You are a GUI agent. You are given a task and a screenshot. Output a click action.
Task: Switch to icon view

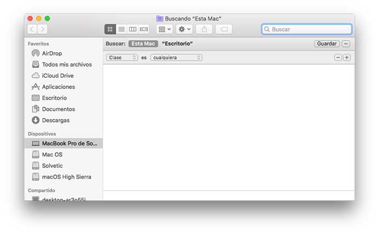click(x=110, y=29)
